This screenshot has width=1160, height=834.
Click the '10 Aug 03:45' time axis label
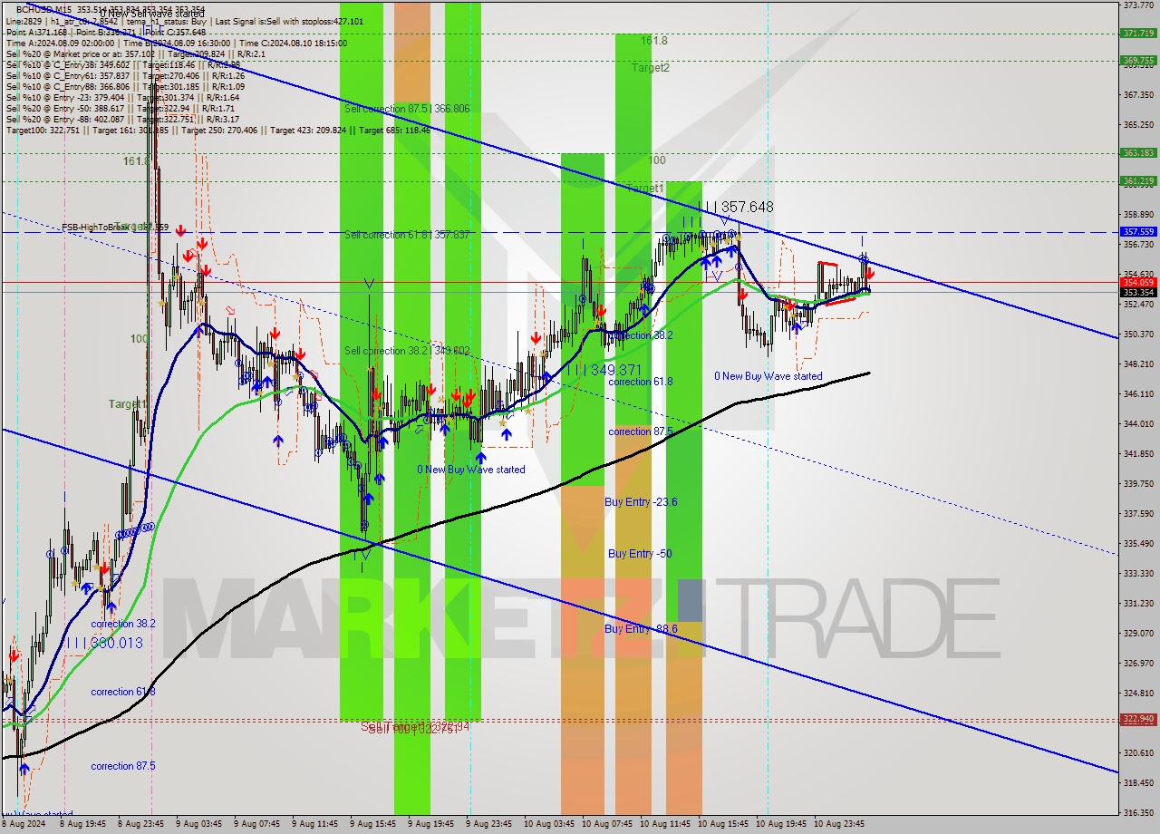click(547, 824)
